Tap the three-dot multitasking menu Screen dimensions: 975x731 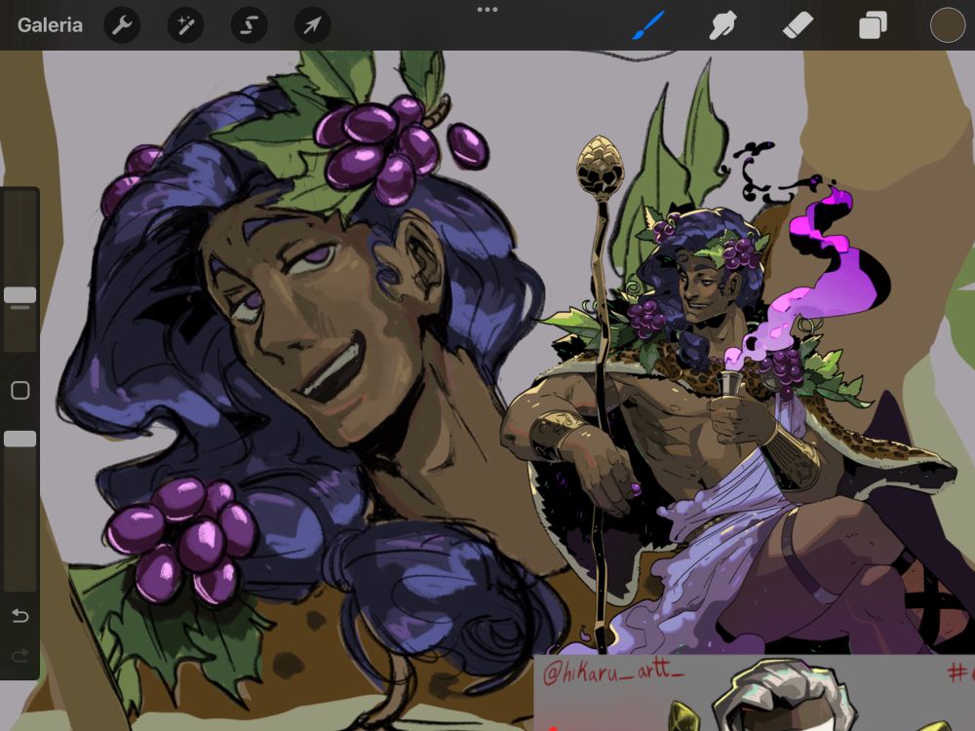tap(487, 10)
